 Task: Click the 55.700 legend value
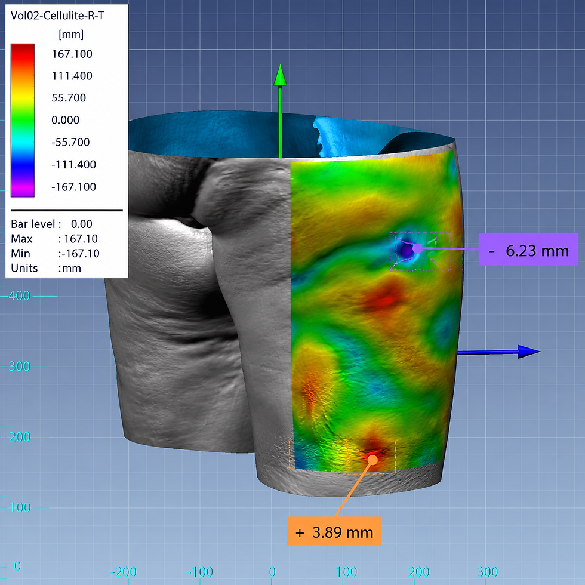point(69,98)
